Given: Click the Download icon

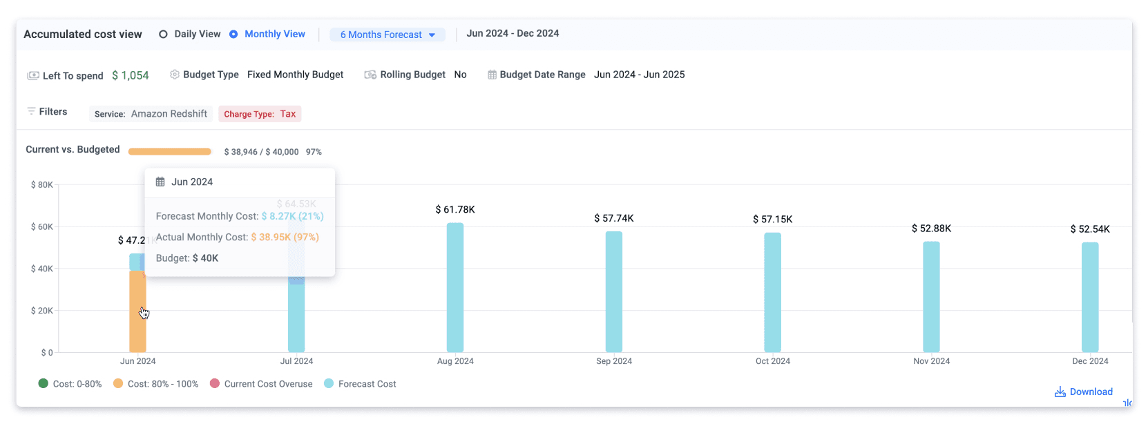Looking at the screenshot, I should coord(1060,392).
